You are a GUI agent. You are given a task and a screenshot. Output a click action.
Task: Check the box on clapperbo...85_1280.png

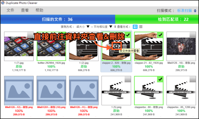[193, 79]
